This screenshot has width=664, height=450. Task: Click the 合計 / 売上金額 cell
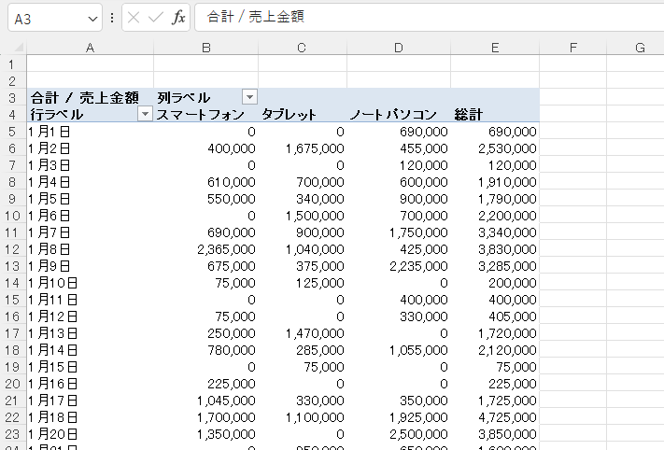90,97
